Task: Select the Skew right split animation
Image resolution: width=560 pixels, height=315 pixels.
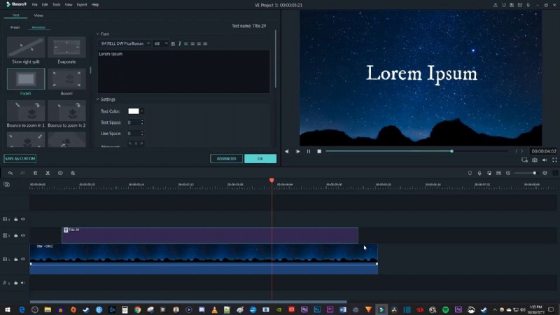Action: click(26, 48)
